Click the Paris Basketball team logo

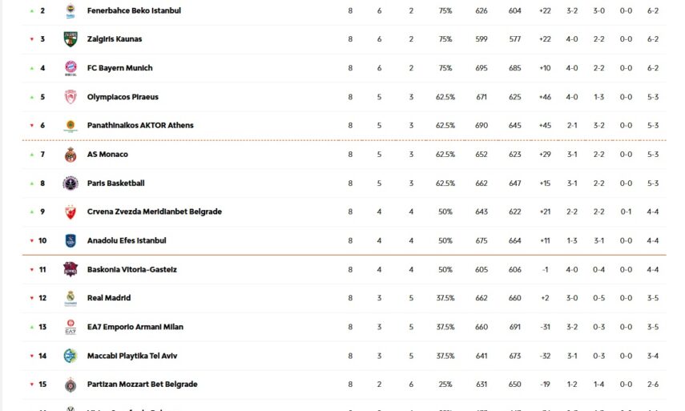tap(71, 183)
